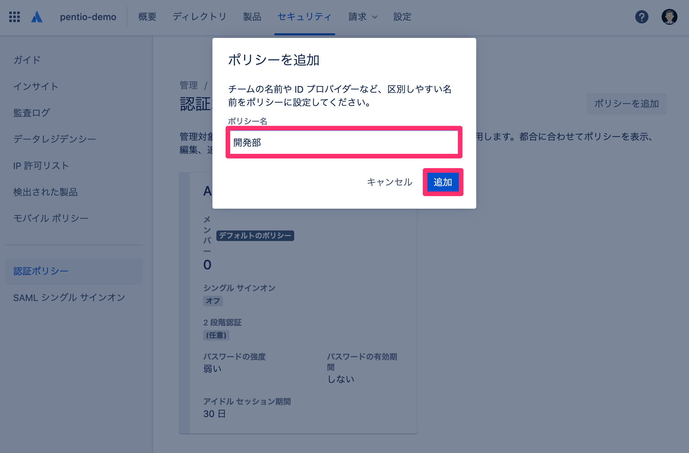This screenshot has height=453, width=689.
Task: Click the デフォルトのポリシー badge
Action: pos(255,235)
